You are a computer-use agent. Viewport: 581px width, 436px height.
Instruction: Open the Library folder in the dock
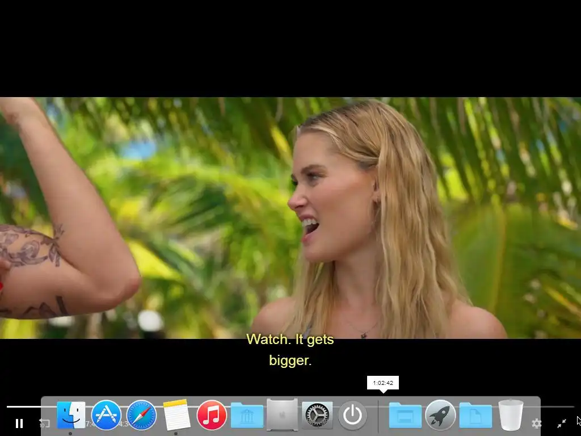pos(247,415)
